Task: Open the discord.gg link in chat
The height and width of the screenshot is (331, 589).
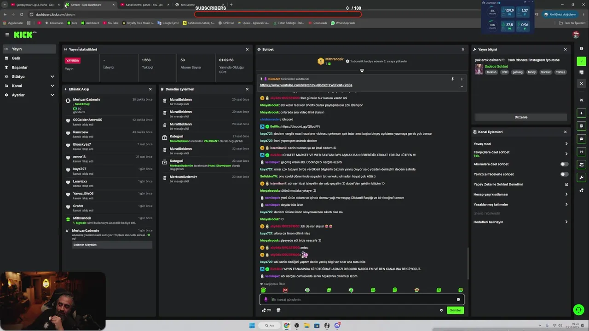Action: tap(300, 126)
